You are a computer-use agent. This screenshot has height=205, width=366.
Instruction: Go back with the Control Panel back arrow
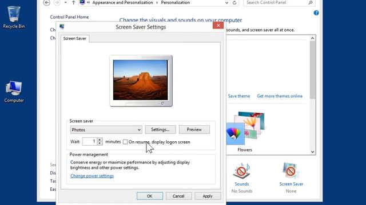(47, 2)
